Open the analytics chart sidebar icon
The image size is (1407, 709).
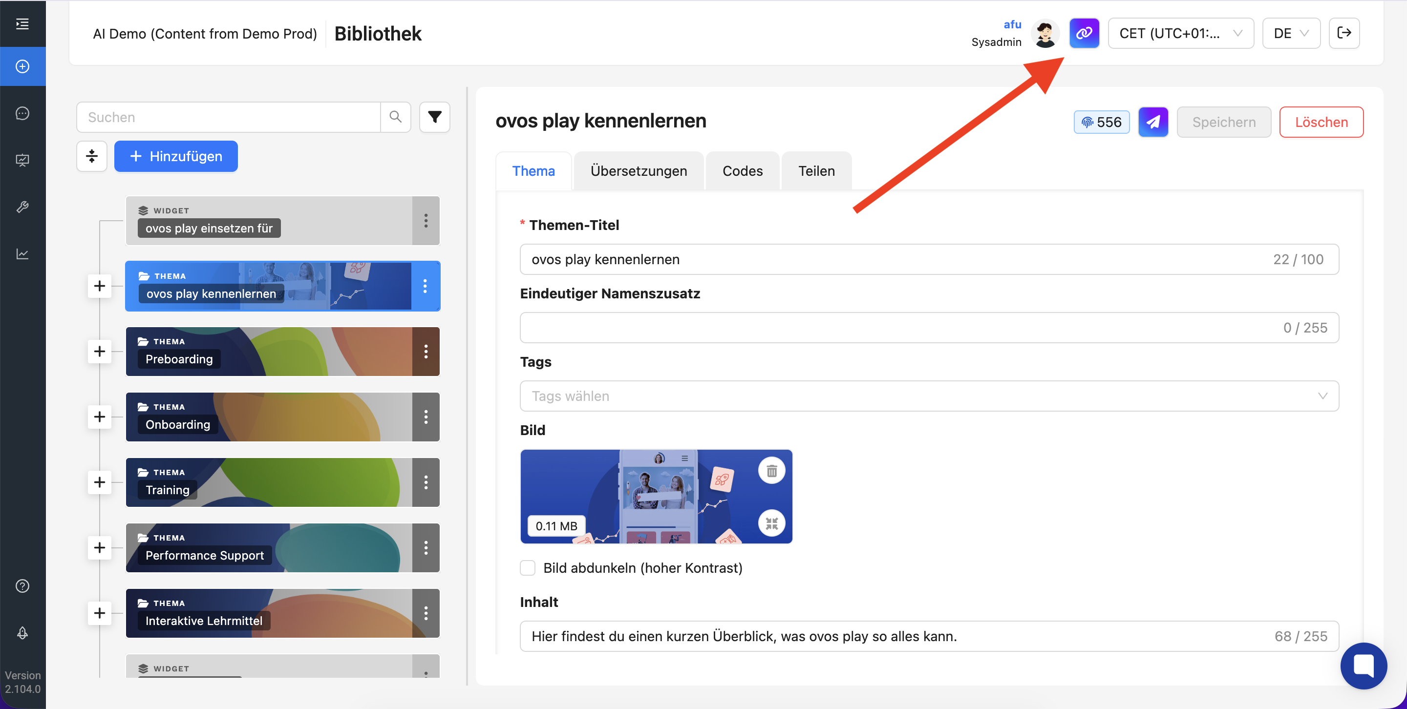pos(22,254)
